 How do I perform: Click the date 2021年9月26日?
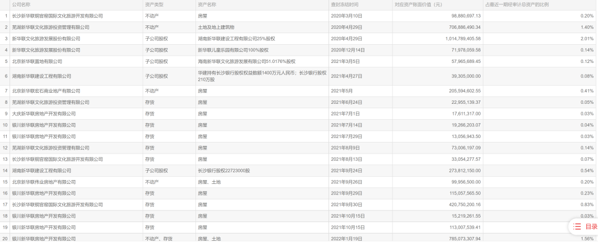coord(346,182)
